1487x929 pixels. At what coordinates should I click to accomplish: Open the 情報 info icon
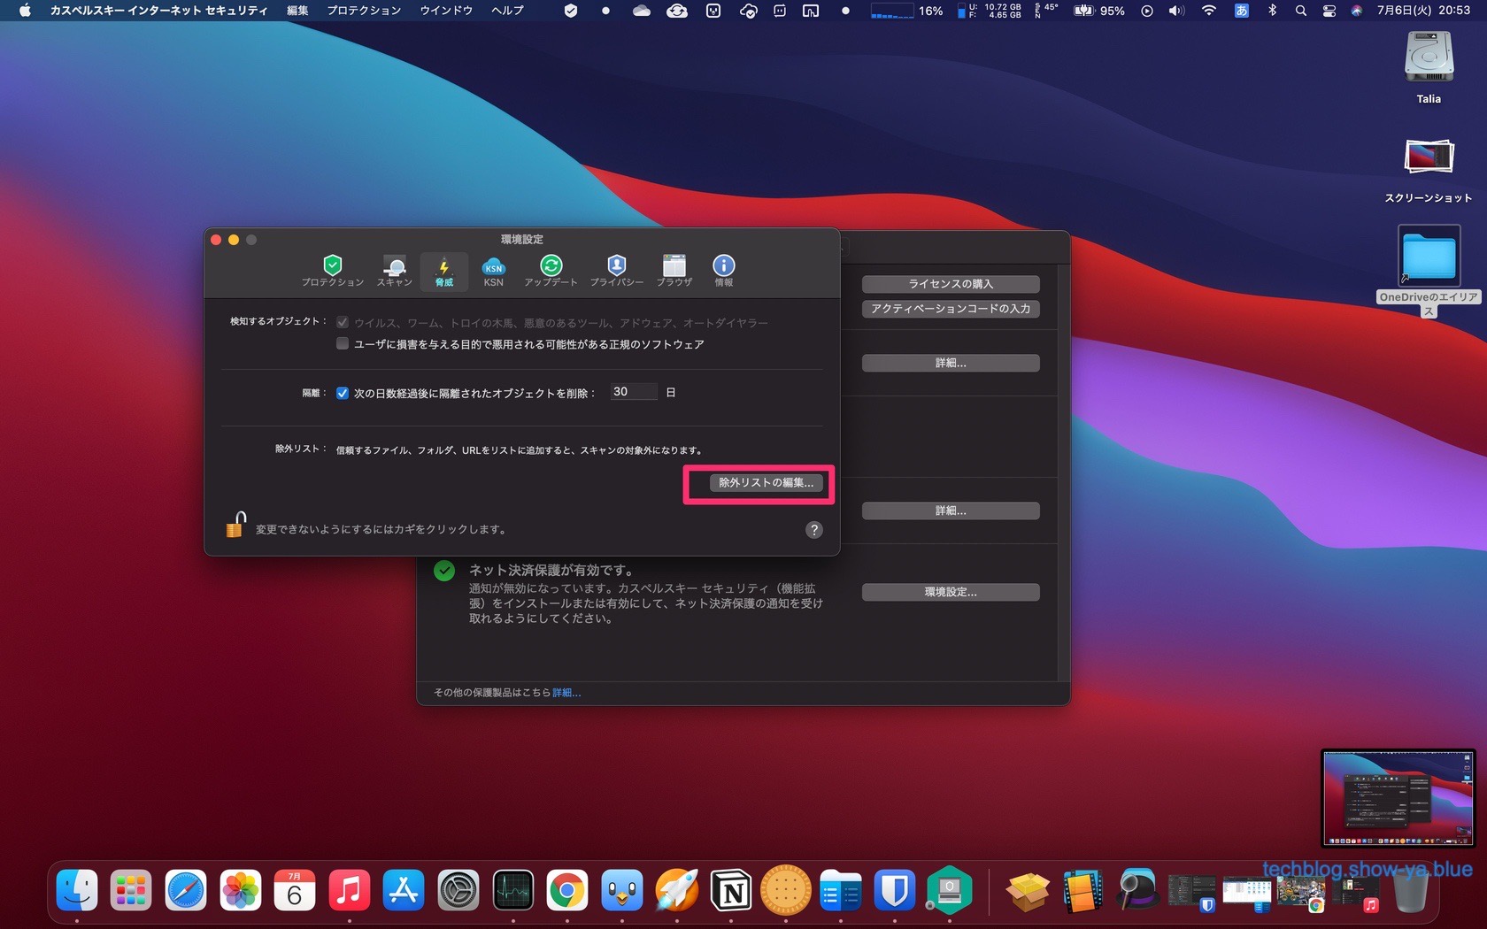pos(723,270)
